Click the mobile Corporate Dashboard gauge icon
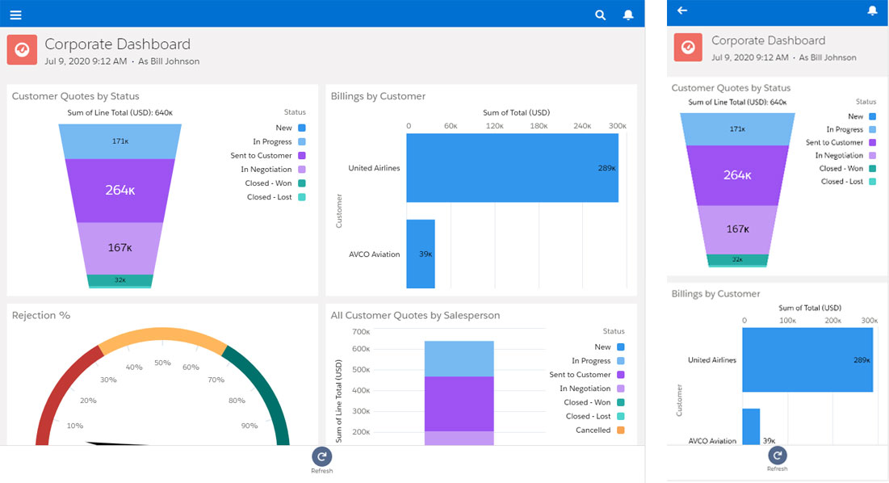The height and width of the screenshot is (483, 889). (x=688, y=48)
